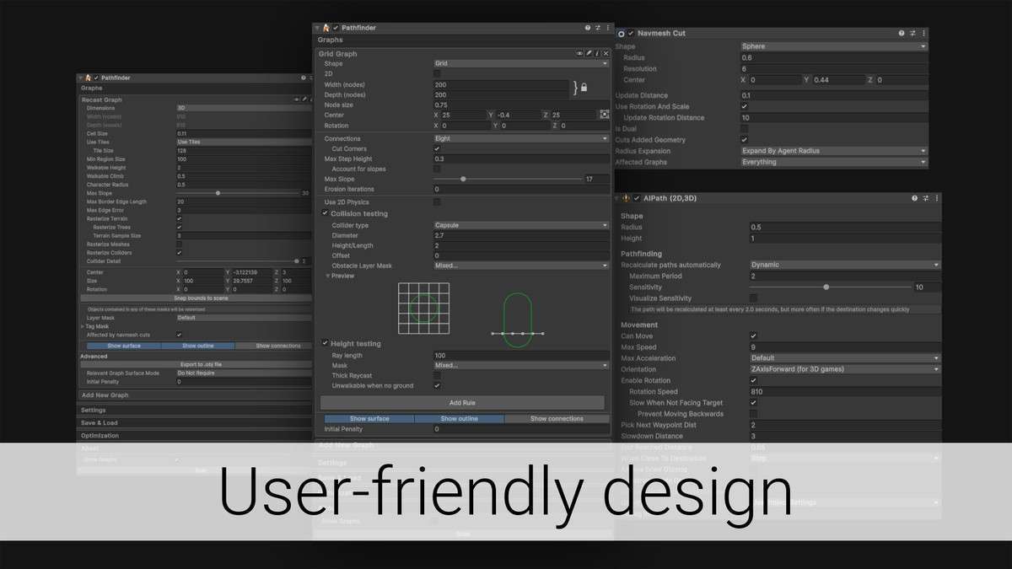The width and height of the screenshot is (1012, 569).
Task: Click the AIPath Sensitivity slider
Action: [830, 287]
